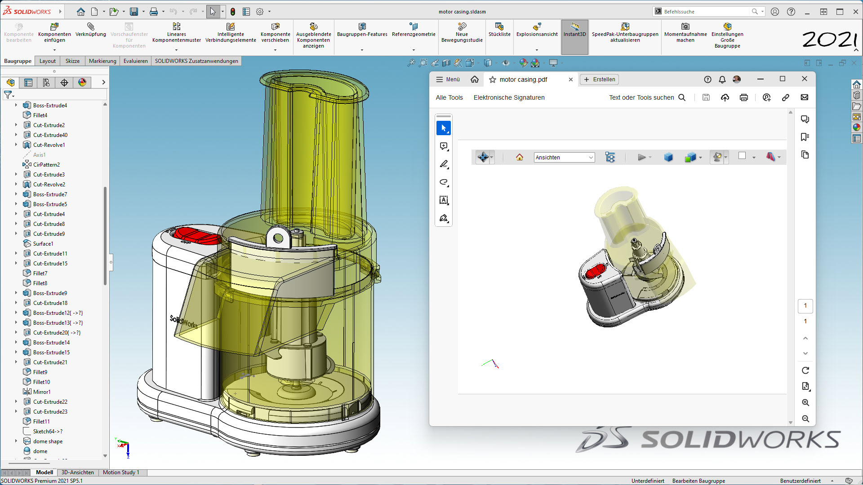The image size is (863, 485).
Task: Click the Explosionsansicht icon
Action: point(537,27)
